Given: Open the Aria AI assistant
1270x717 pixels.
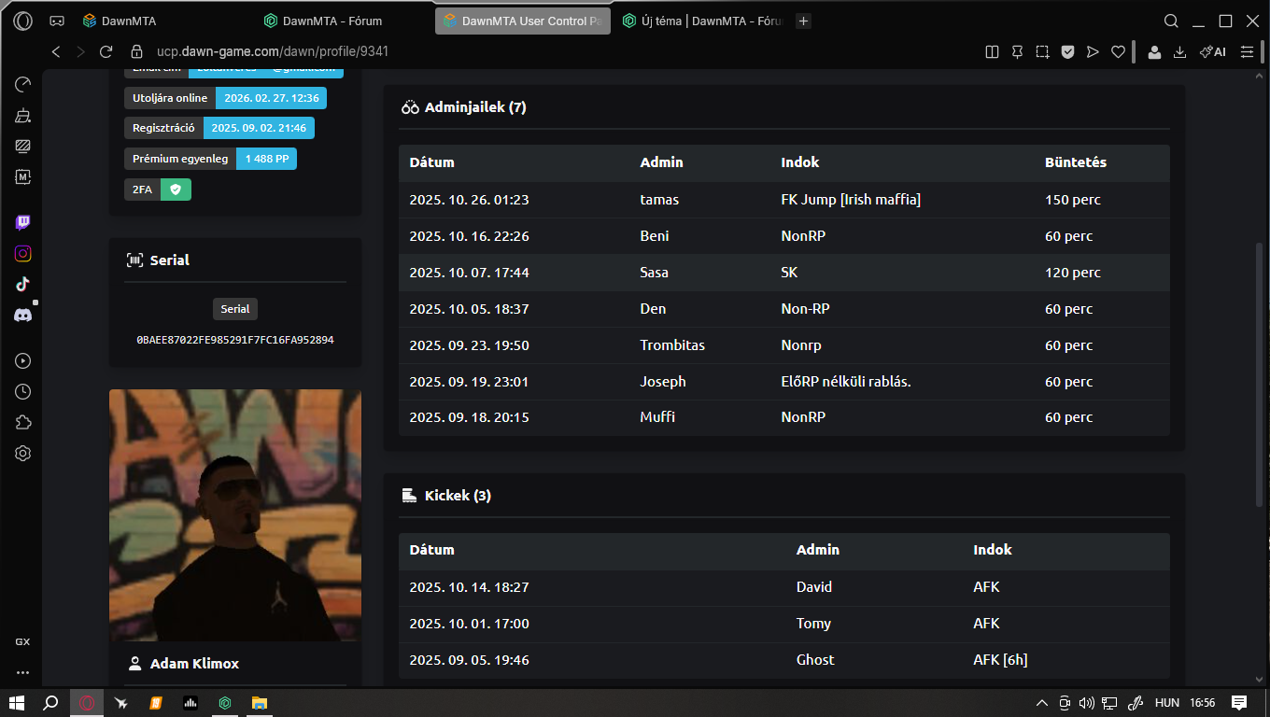Looking at the screenshot, I should [1213, 52].
